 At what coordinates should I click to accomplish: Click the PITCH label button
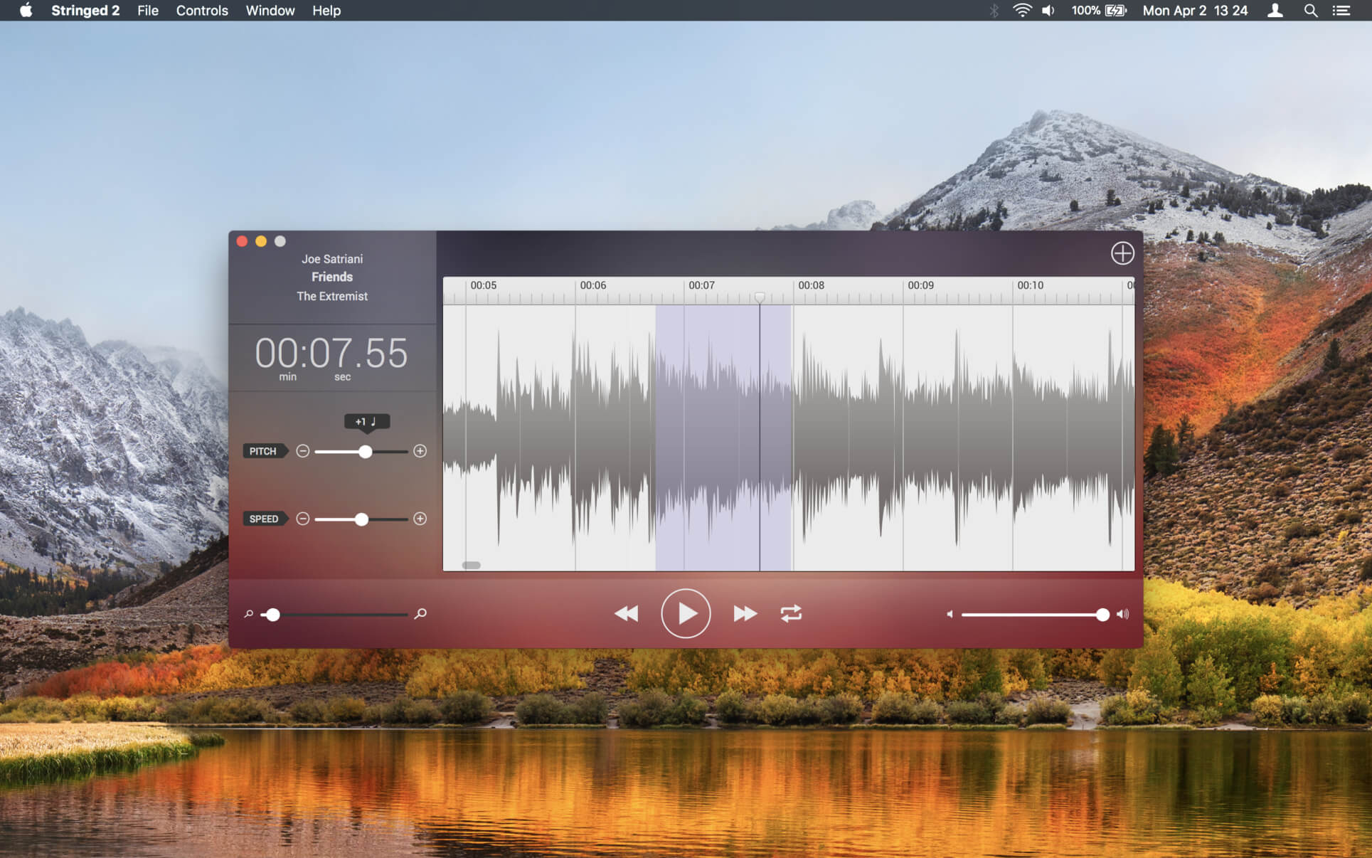(x=263, y=451)
